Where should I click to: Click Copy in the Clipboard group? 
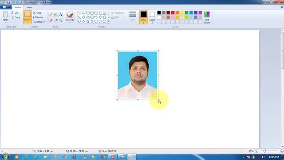click(x=16, y=17)
